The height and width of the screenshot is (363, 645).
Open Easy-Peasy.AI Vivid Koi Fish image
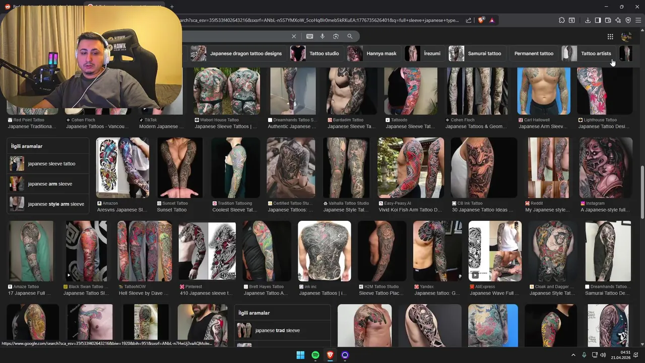[411, 168]
